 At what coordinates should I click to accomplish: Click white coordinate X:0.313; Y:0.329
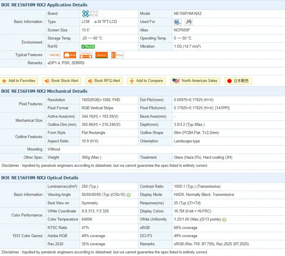(x=95, y=211)
